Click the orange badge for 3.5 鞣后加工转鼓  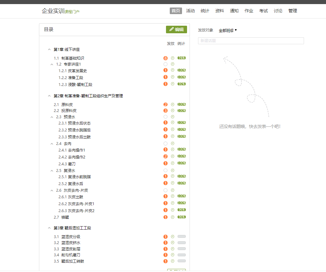pyautogui.click(x=165, y=261)
